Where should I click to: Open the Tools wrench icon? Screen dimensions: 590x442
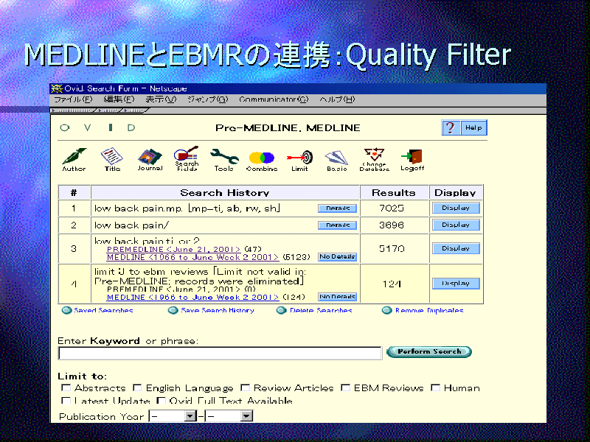[x=223, y=158]
